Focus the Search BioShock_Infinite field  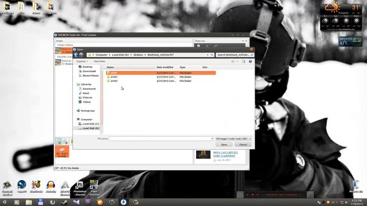pyautogui.click(x=235, y=55)
